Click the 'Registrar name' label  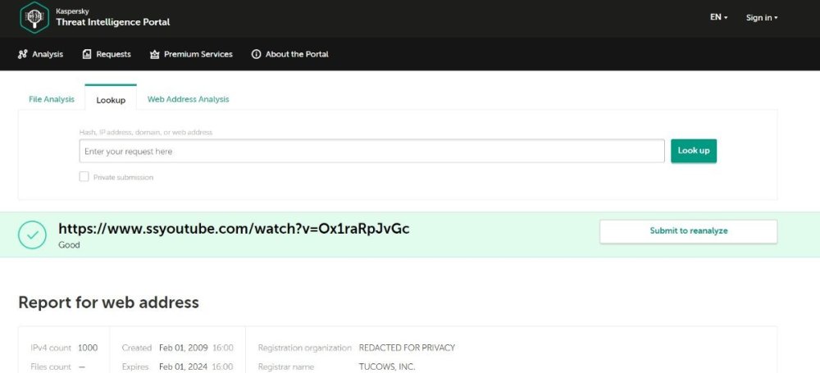[x=286, y=366]
